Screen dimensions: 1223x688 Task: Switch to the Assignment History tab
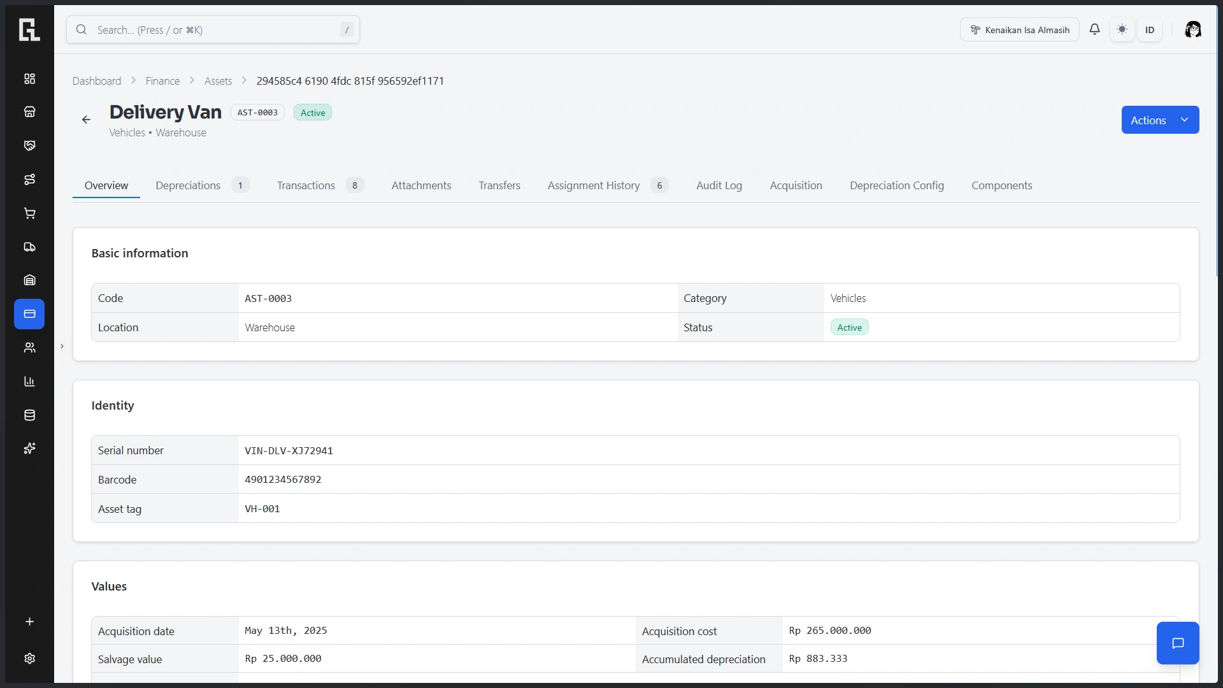click(608, 185)
